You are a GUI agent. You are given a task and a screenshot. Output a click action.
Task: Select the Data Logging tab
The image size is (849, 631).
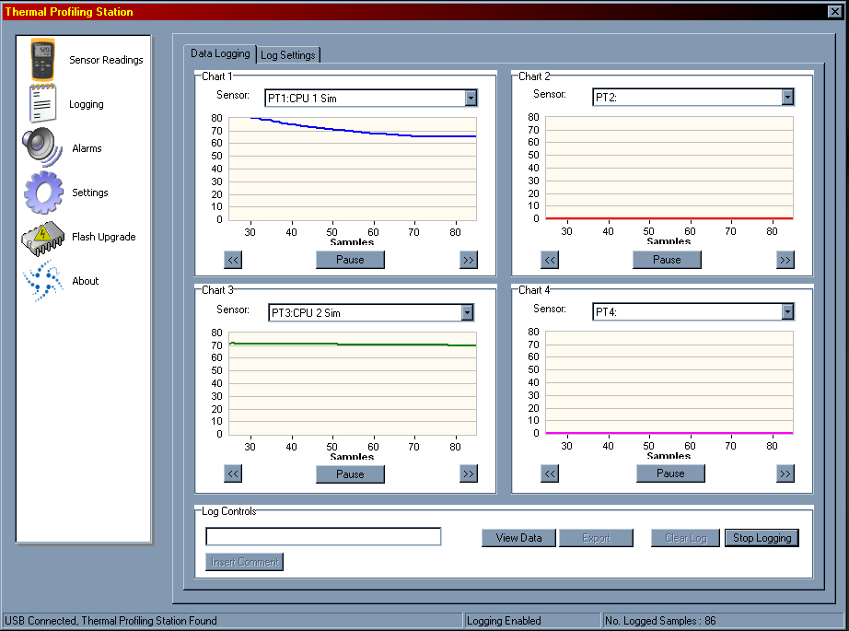pos(220,54)
